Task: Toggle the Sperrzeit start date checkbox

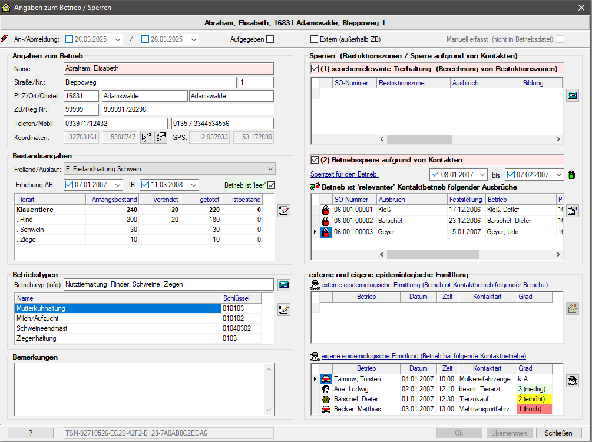Action: (435, 175)
